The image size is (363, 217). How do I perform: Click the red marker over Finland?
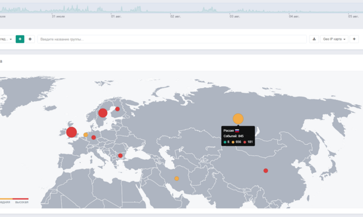click(x=118, y=109)
